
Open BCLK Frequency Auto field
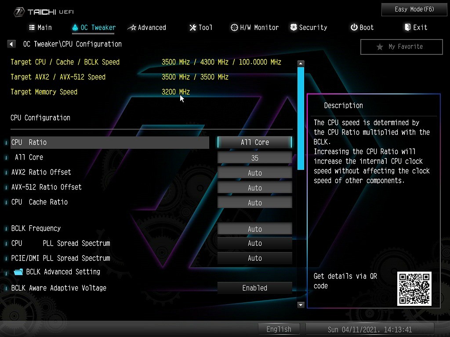[254, 229]
